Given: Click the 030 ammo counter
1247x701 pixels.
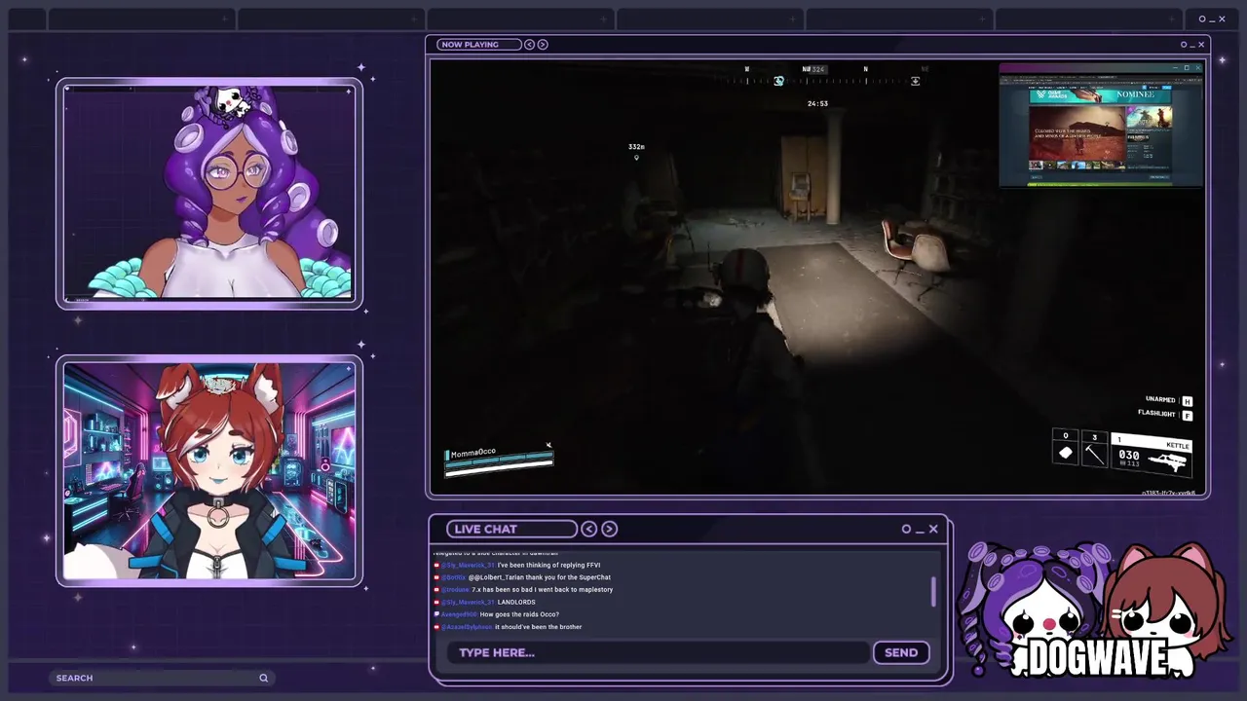Looking at the screenshot, I should pyautogui.click(x=1129, y=455).
